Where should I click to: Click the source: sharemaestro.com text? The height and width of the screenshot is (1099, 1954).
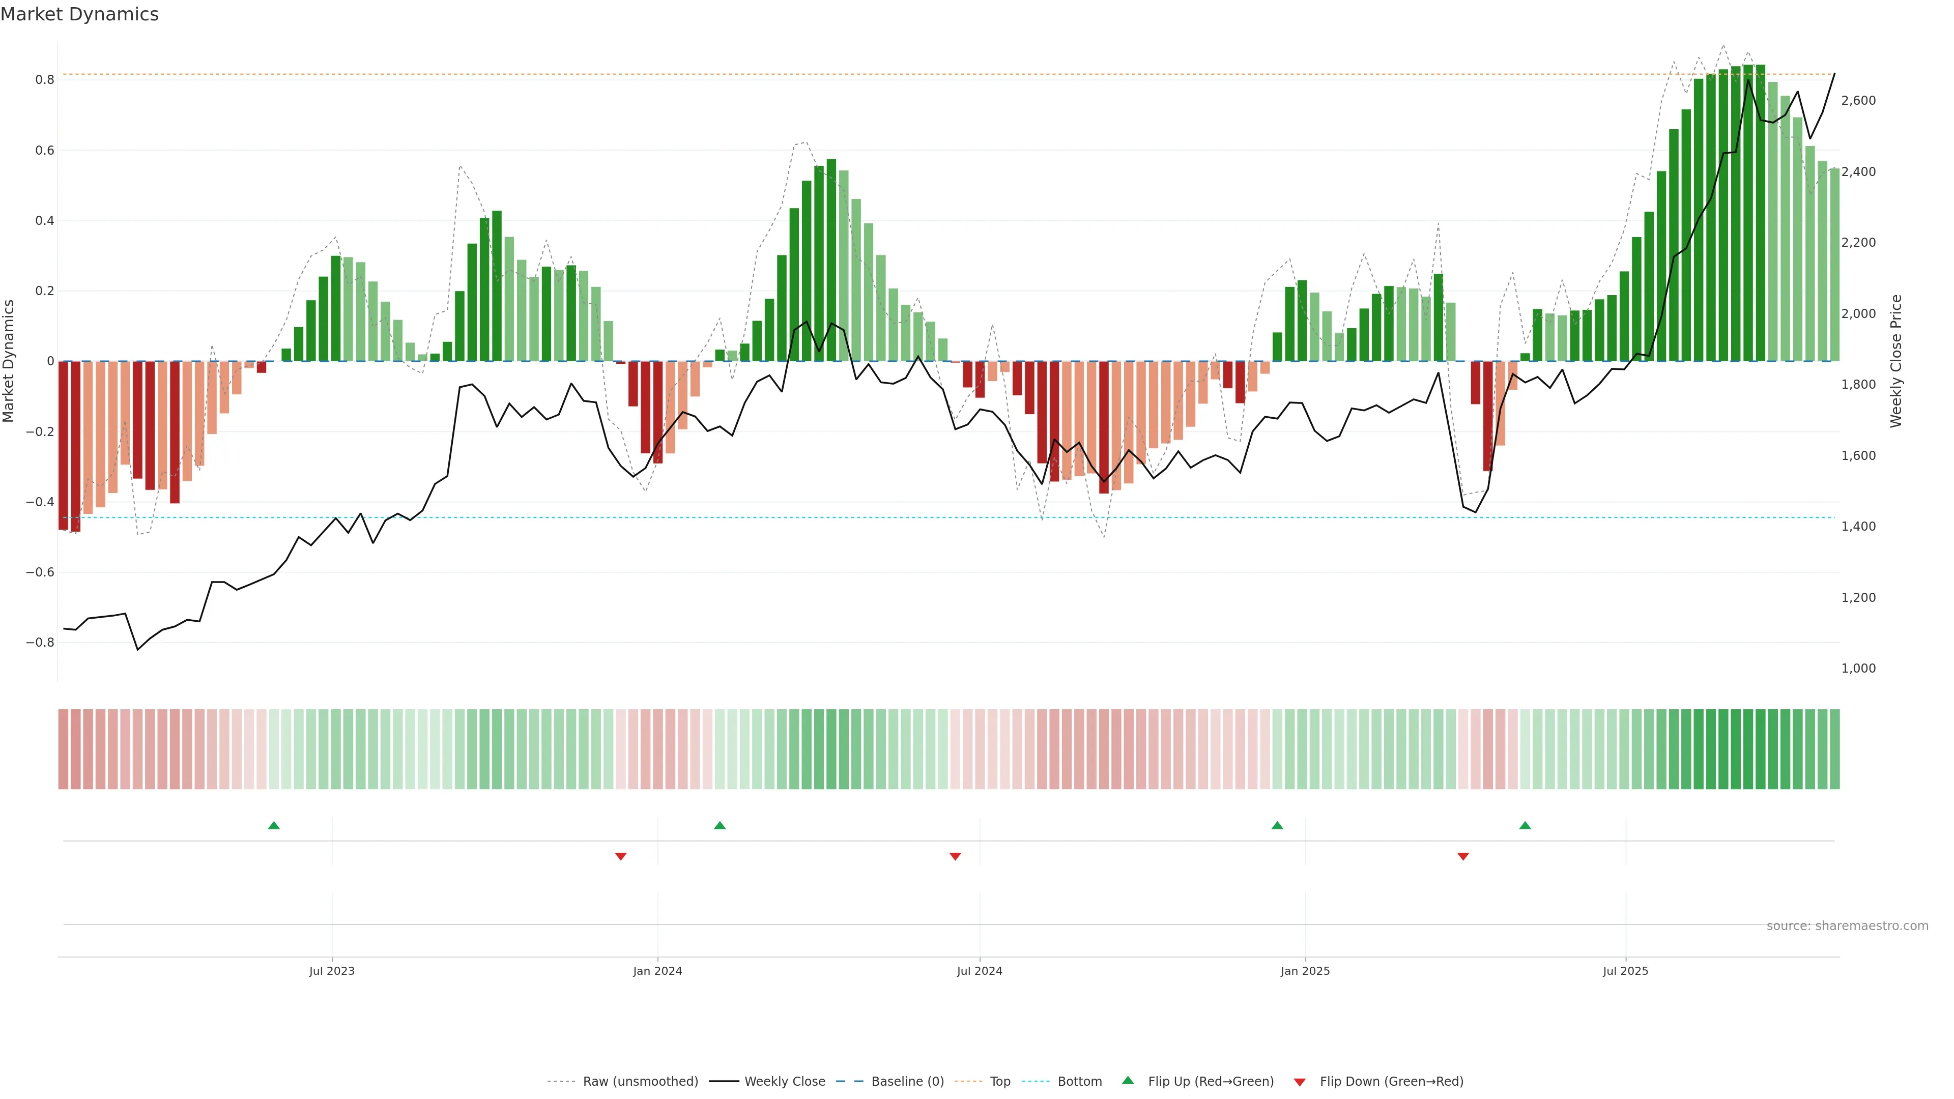[x=1847, y=926]
